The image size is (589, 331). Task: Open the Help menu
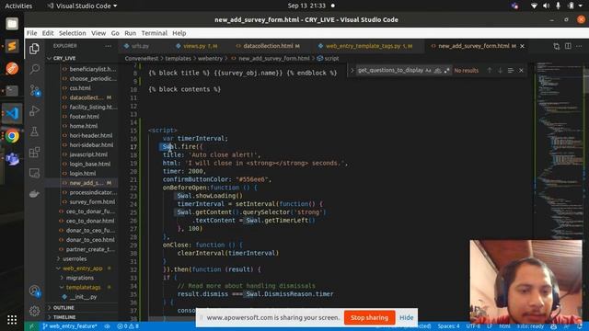pos(179,33)
